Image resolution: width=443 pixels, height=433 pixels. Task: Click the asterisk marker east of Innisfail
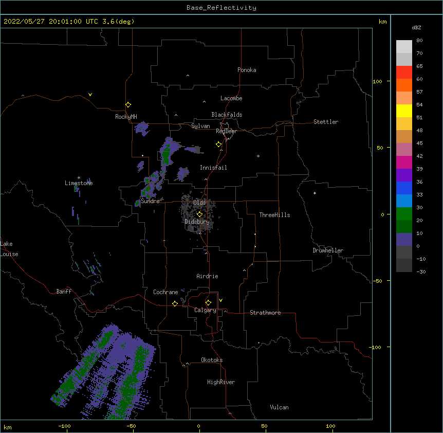(x=258, y=156)
